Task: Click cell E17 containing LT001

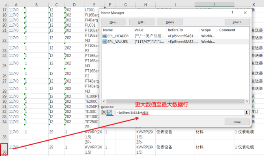Action: tap(92, 10)
